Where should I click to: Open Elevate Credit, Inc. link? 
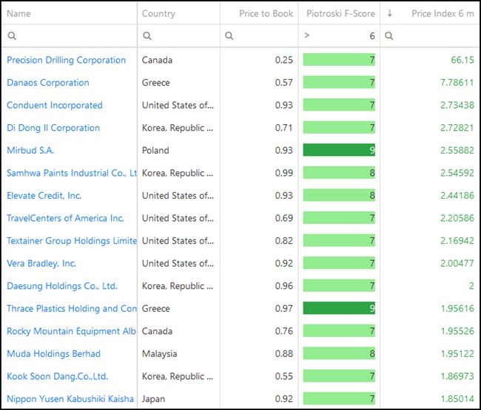point(44,196)
